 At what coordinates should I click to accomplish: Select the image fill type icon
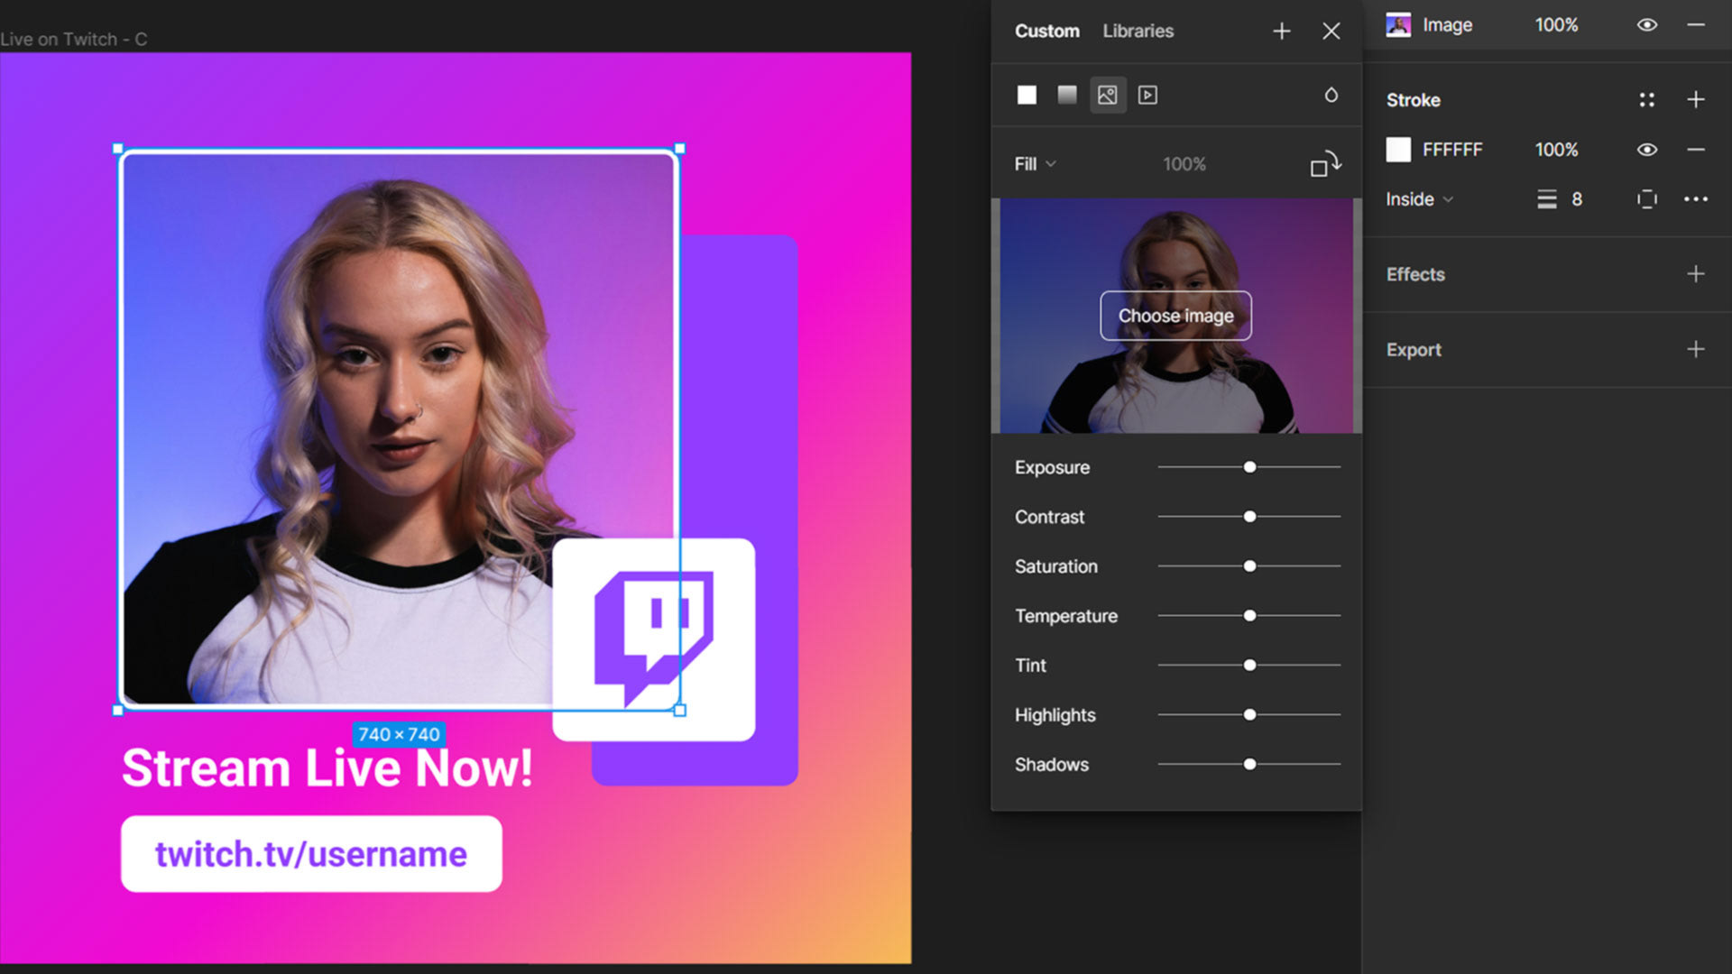click(x=1108, y=95)
